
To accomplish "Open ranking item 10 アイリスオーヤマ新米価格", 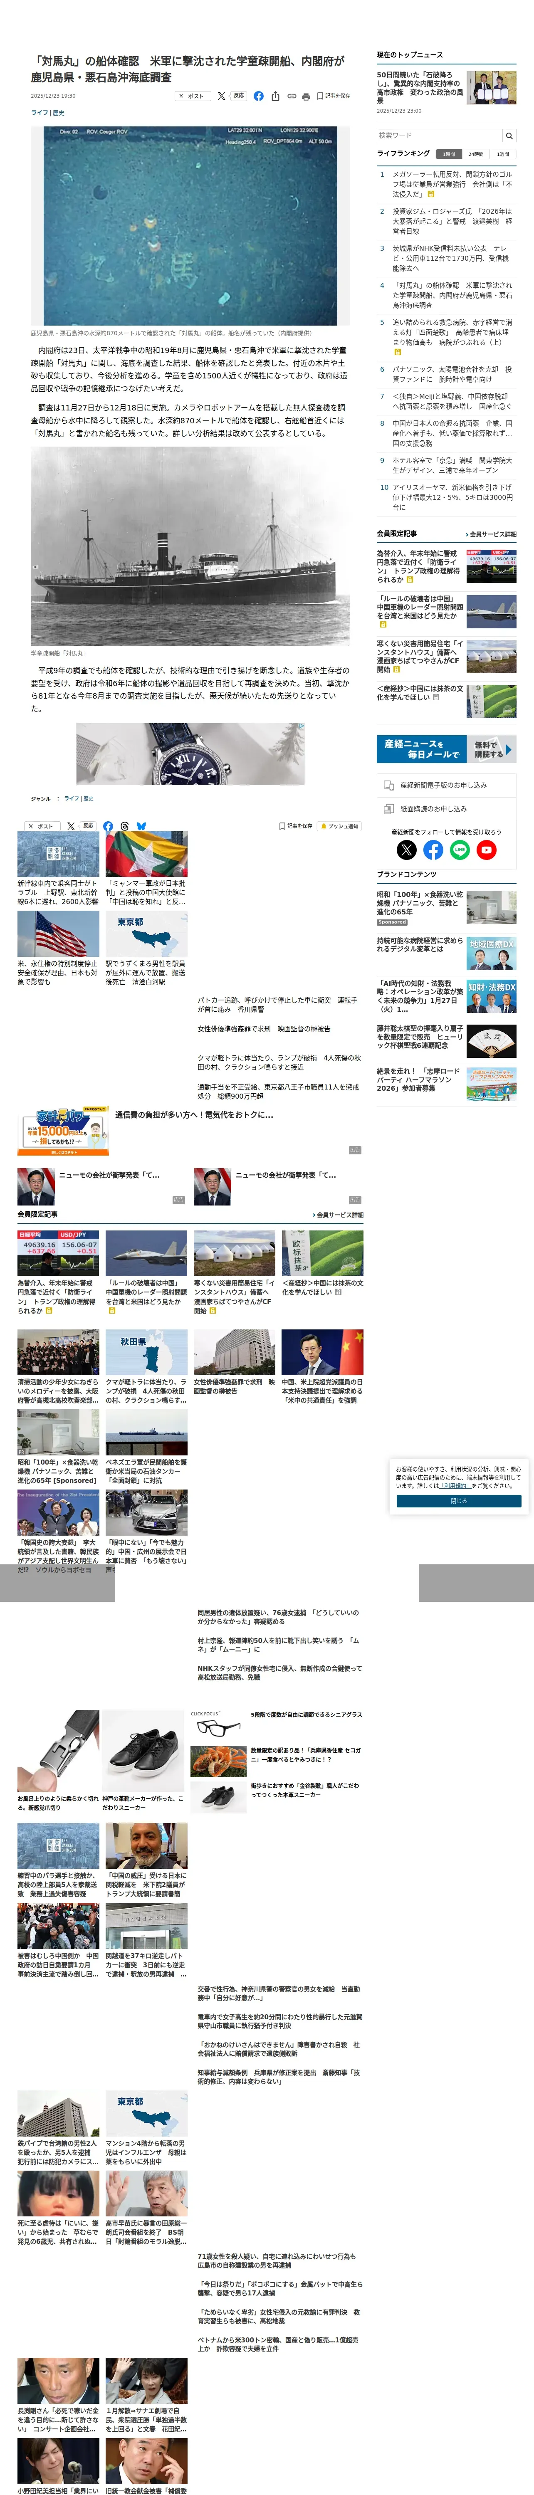I will [x=452, y=497].
